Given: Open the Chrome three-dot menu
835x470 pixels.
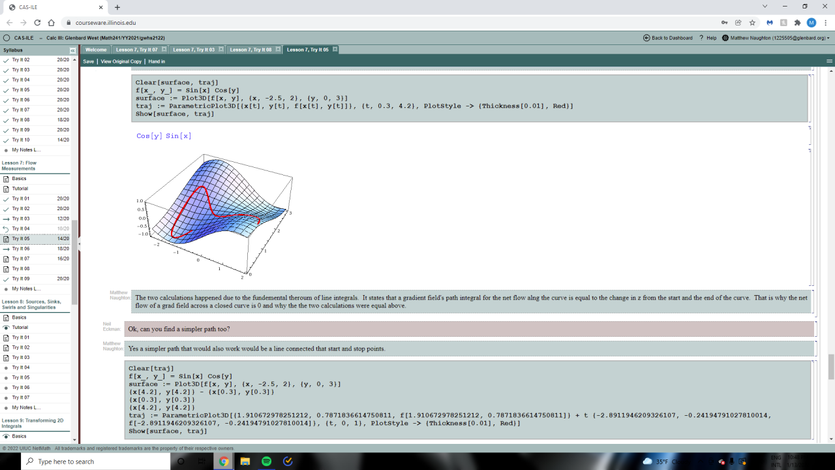Looking at the screenshot, I should (x=826, y=23).
